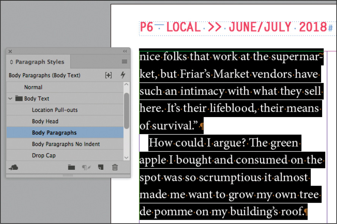Select the Normal paragraph style
337x224 pixels.
65,87
